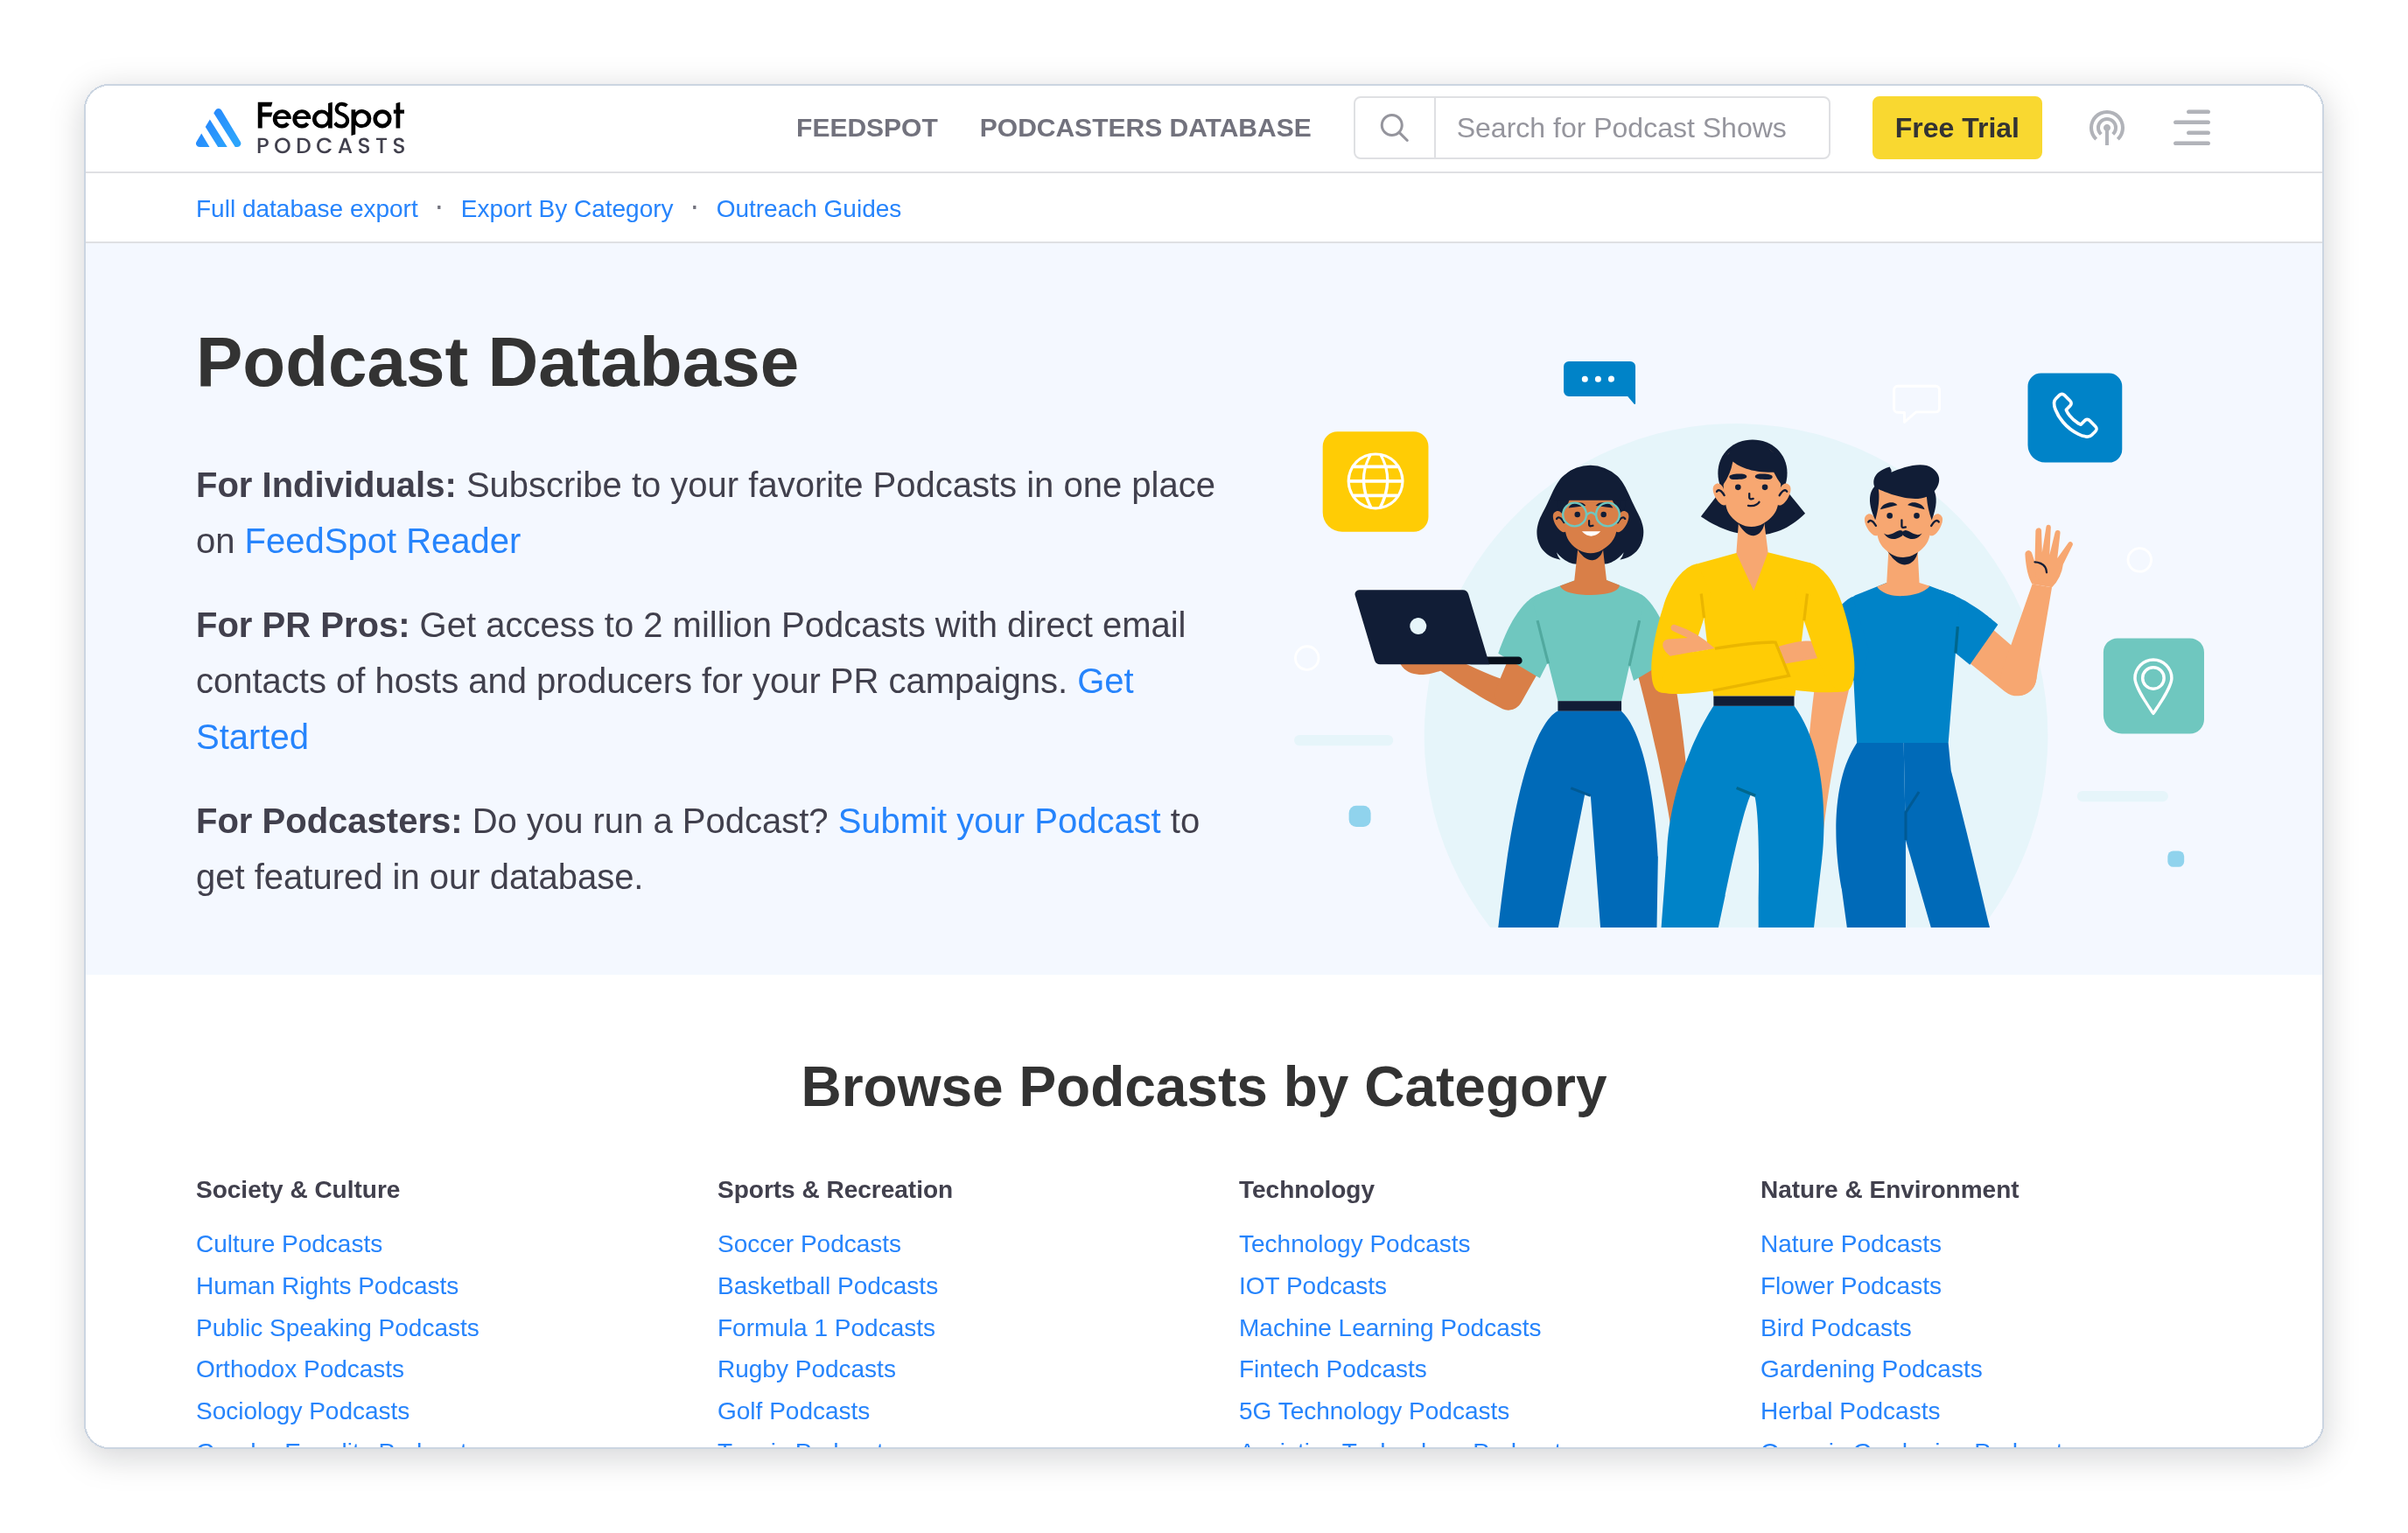Open Nature Podcasts category
The width and height of the screenshot is (2408, 1533).
[1850, 1243]
